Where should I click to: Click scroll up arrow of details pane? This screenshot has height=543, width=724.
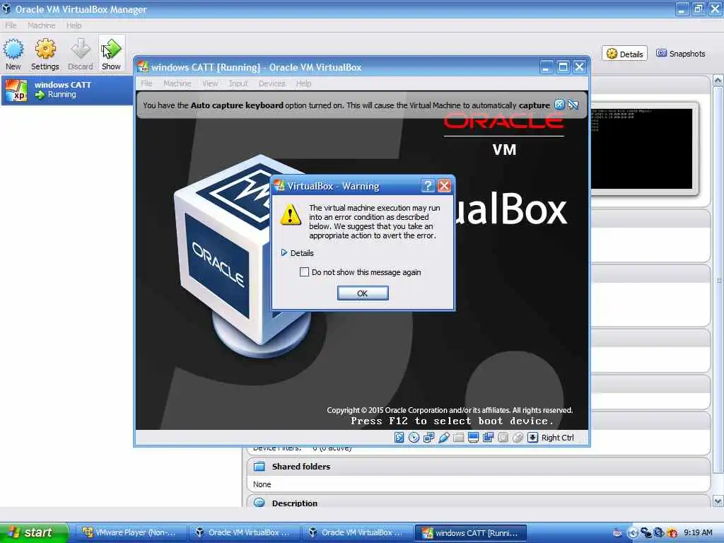point(718,81)
